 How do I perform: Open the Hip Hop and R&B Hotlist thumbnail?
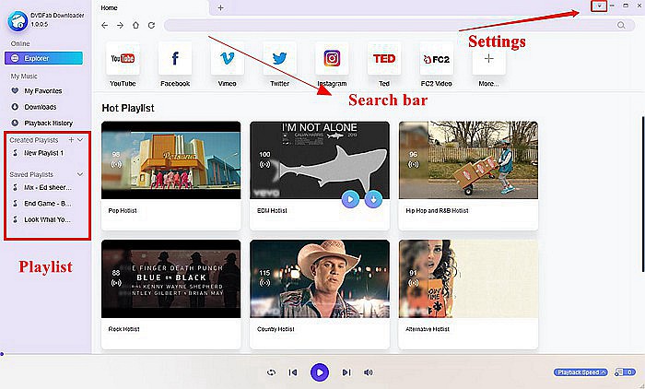(468, 160)
